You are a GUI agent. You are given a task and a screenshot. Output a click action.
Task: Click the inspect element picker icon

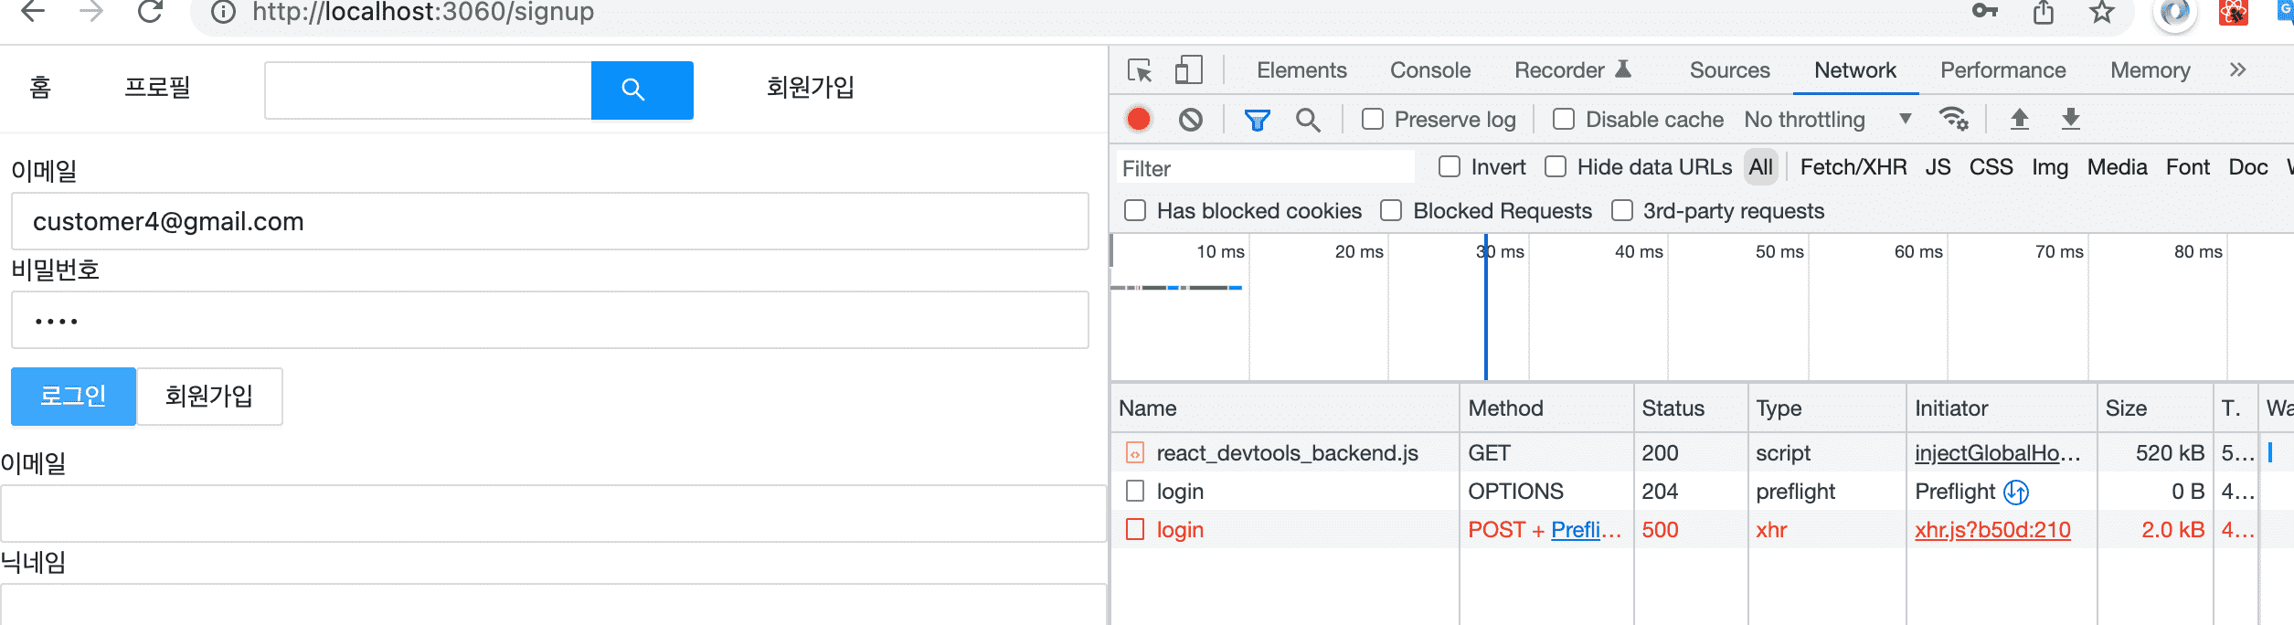click(x=1140, y=70)
